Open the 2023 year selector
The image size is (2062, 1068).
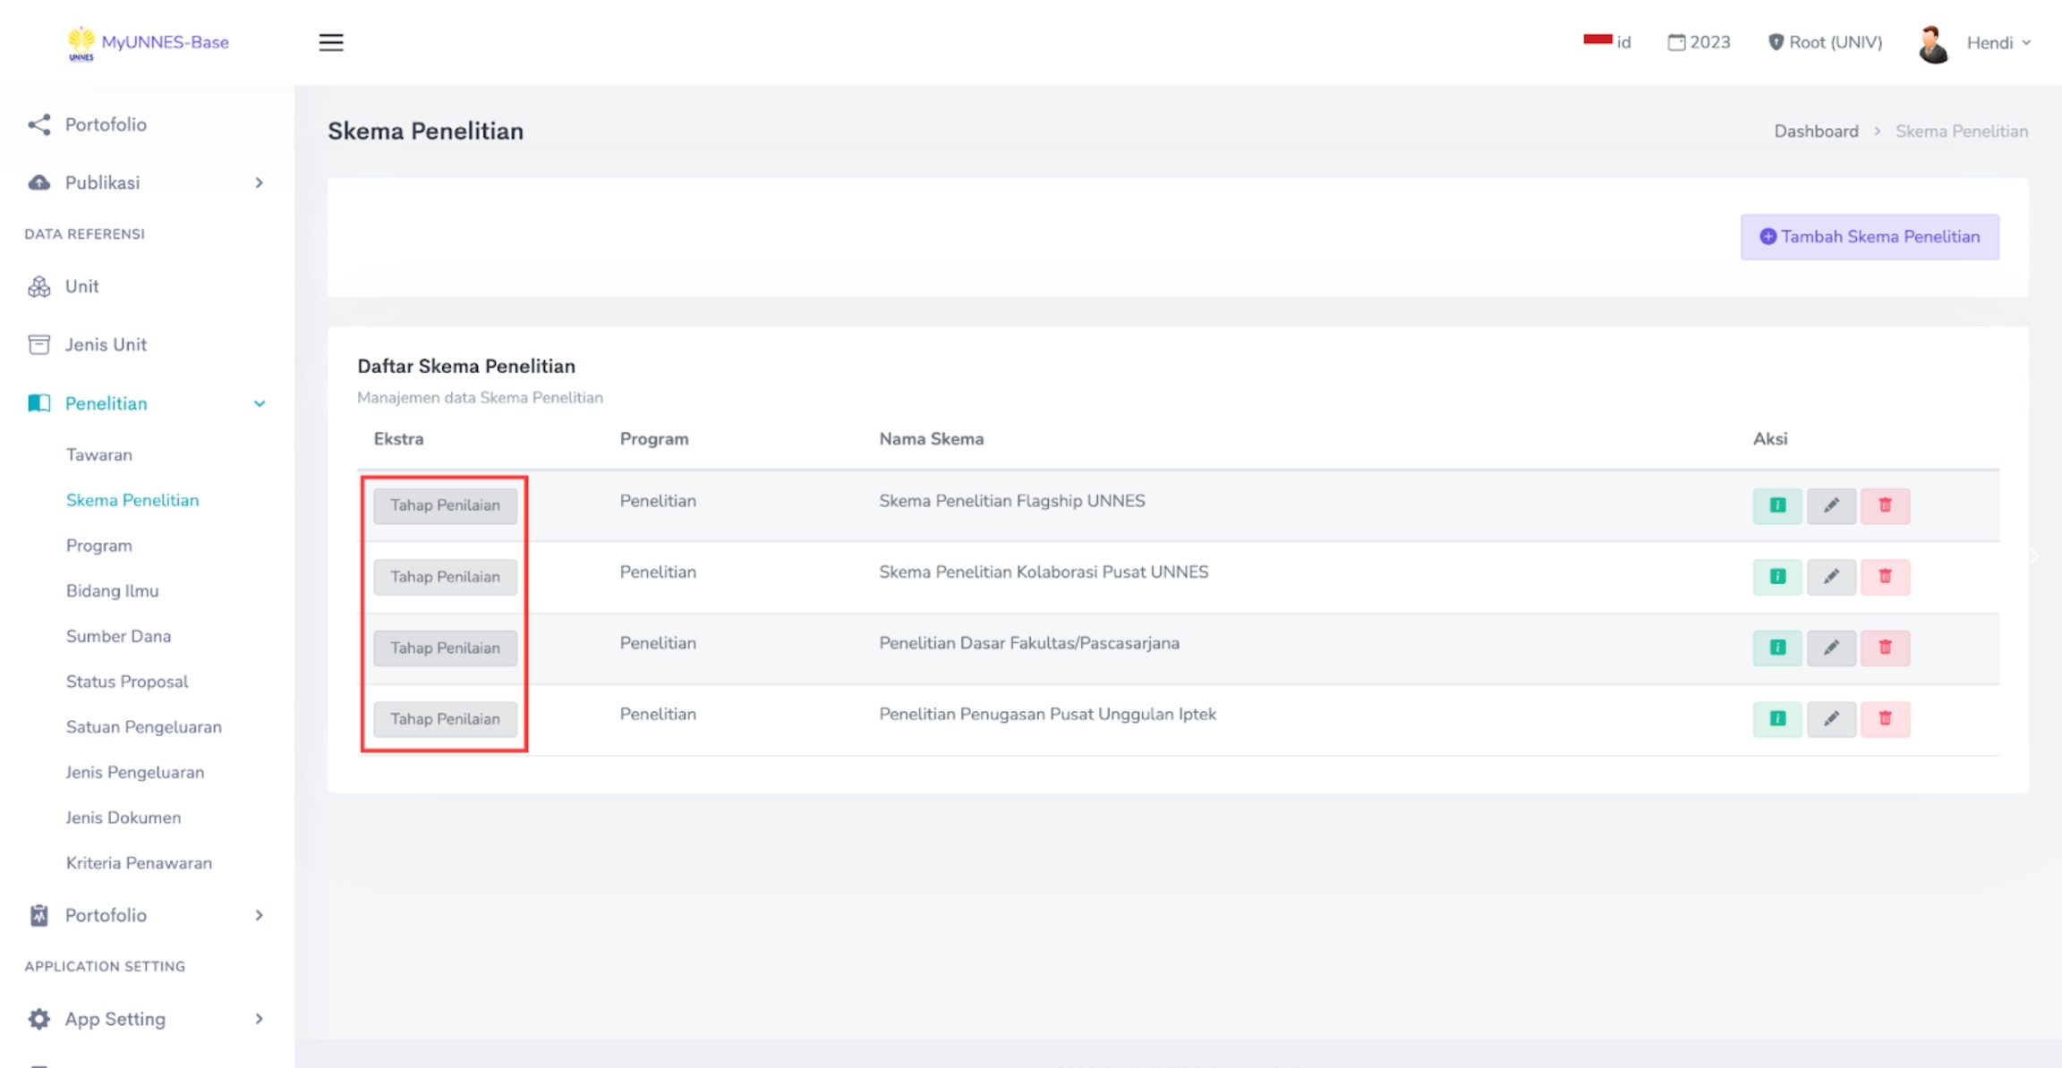pyautogui.click(x=1699, y=42)
